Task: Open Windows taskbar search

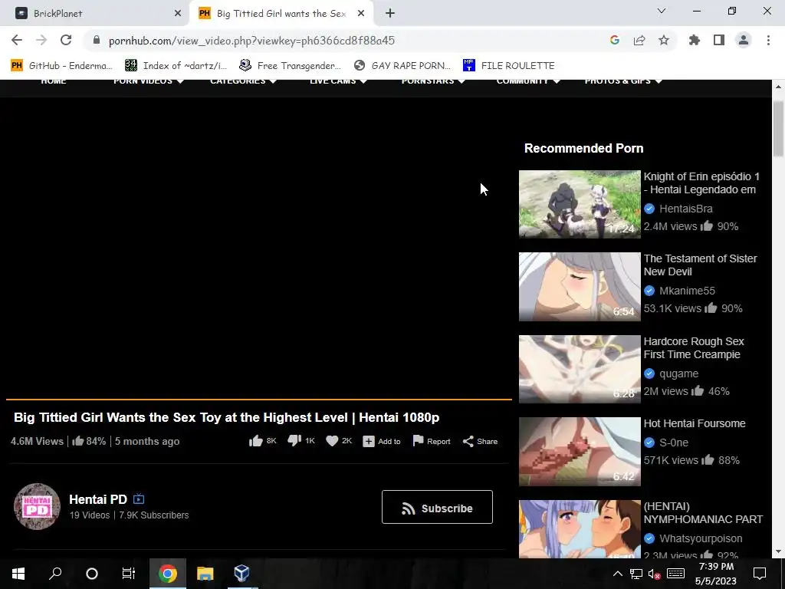Action: pos(55,574)
